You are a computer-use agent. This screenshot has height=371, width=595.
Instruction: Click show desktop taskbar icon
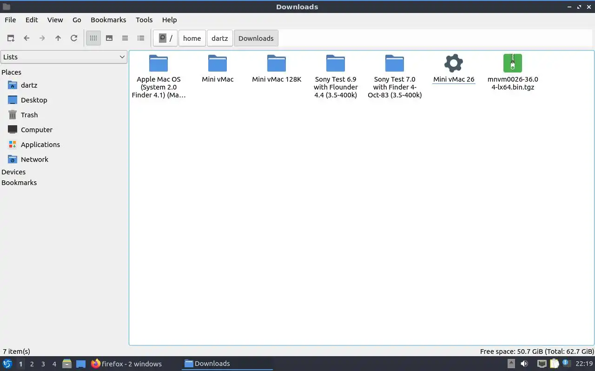point(81,364)
